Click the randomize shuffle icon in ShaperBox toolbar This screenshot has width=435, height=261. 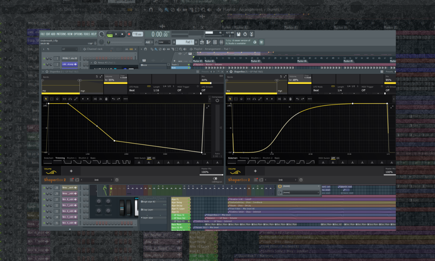pos(95,98)
